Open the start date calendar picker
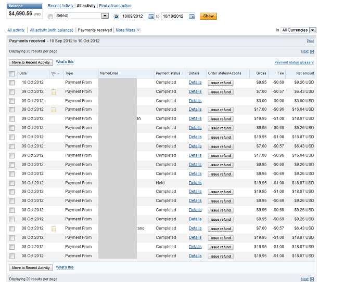This screenshot has height=282, width=344. pos(151,17)
